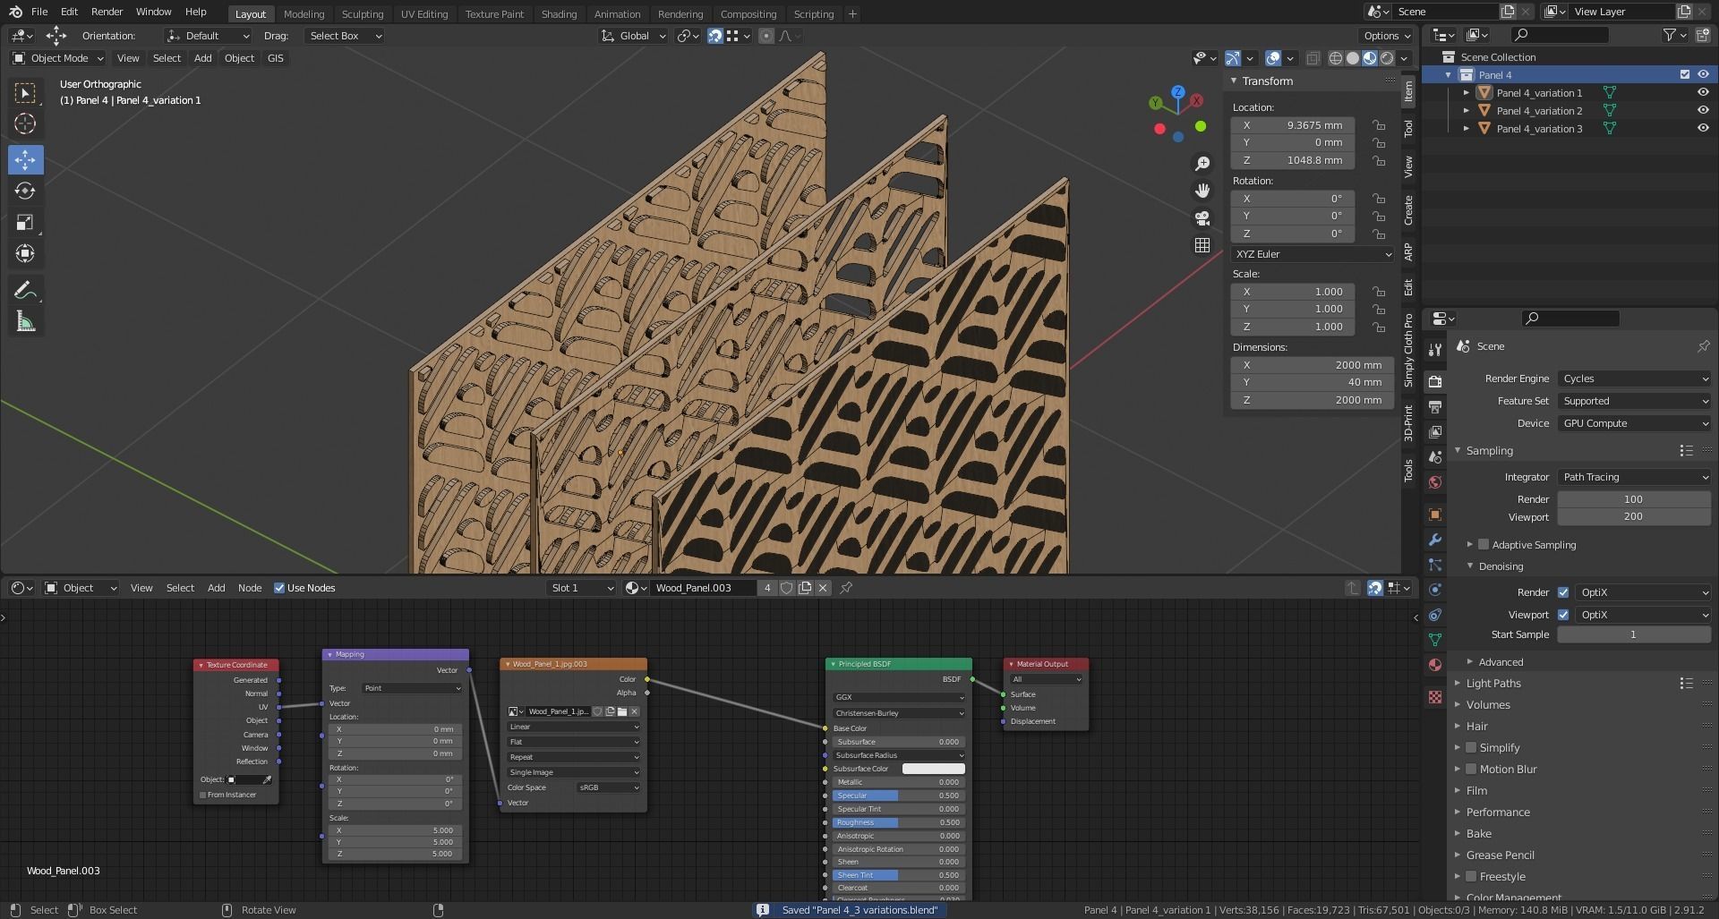1719x919 pixels.
Task: Select the Annotate tool
Action: (25, 290)
